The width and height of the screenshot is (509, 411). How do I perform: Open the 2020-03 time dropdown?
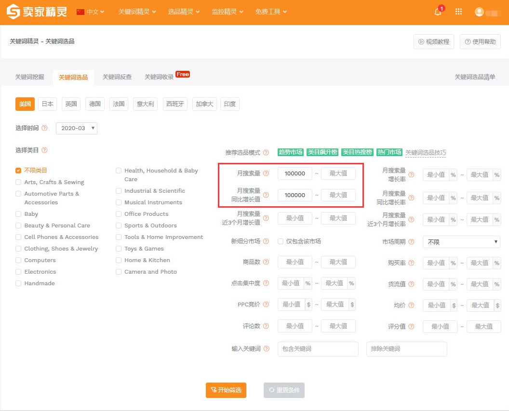pyautogui.click(x=77, y=128)
